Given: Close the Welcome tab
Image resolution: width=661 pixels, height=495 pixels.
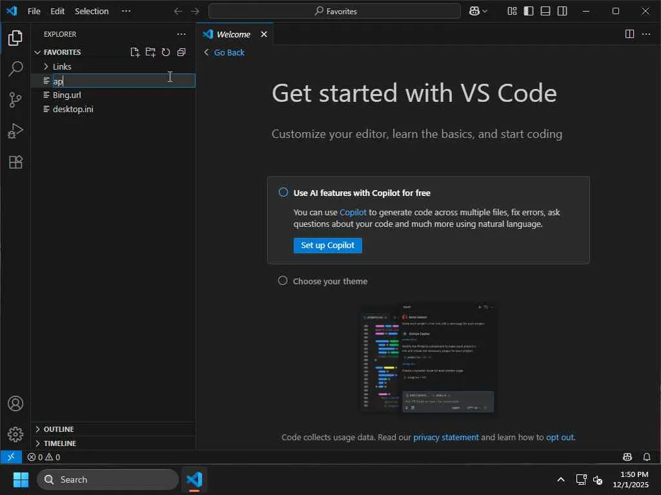Looking at the screenshot, I should [x=264, y=34].
